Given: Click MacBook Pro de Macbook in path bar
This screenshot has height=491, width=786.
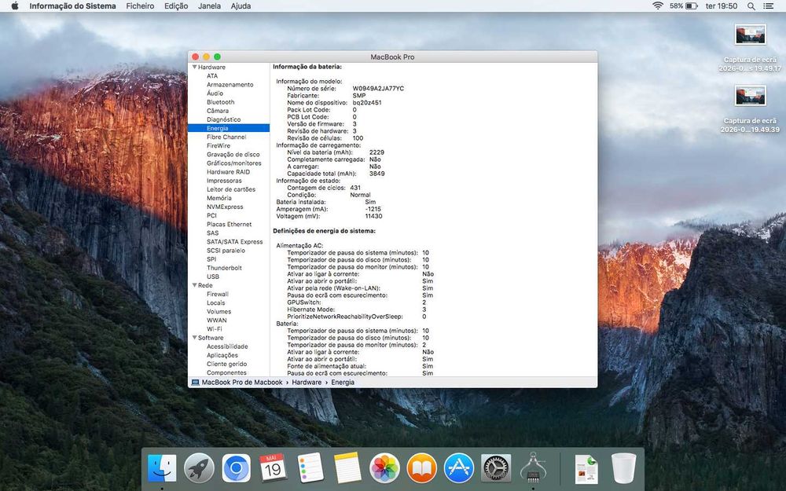Looking at the screenshot, I should 242,383.
